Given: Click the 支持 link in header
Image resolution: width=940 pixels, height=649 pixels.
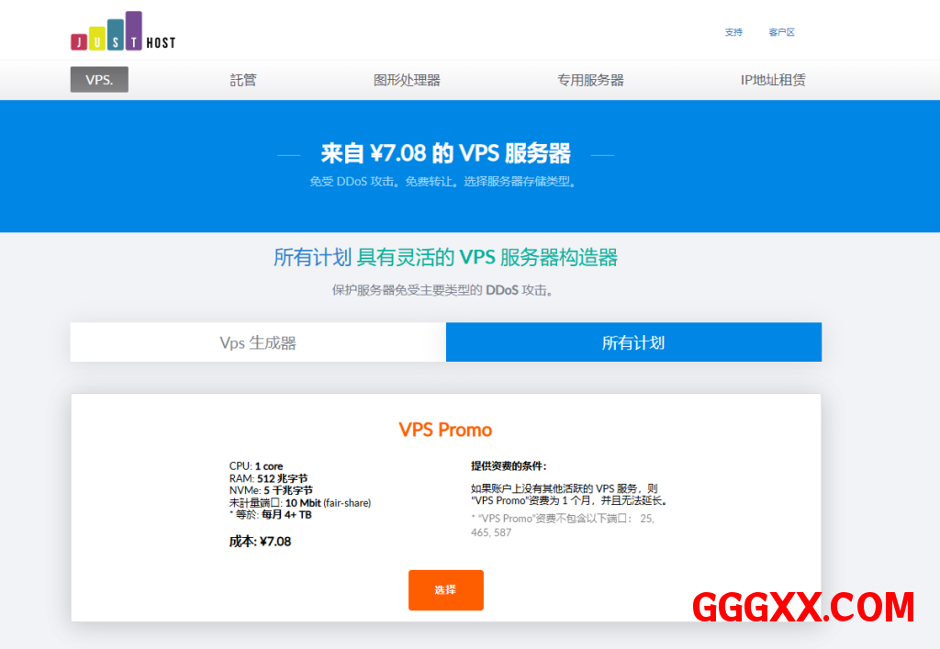Looking at the screenshot, I should pos(733,32).
